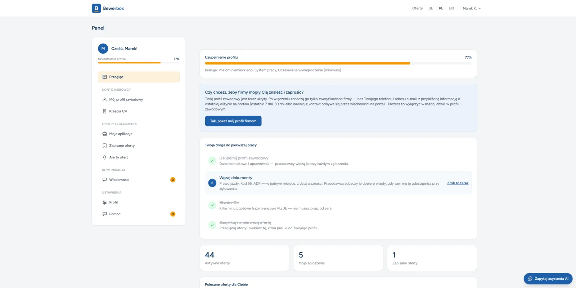
Task: Click Tak, pokaż mój profil firmom
Action: tap(233, 121)
